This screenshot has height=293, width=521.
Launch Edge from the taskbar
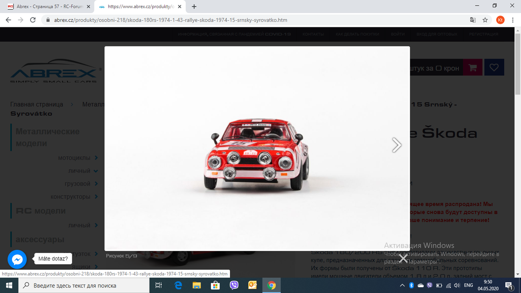(x=178, y=285)
